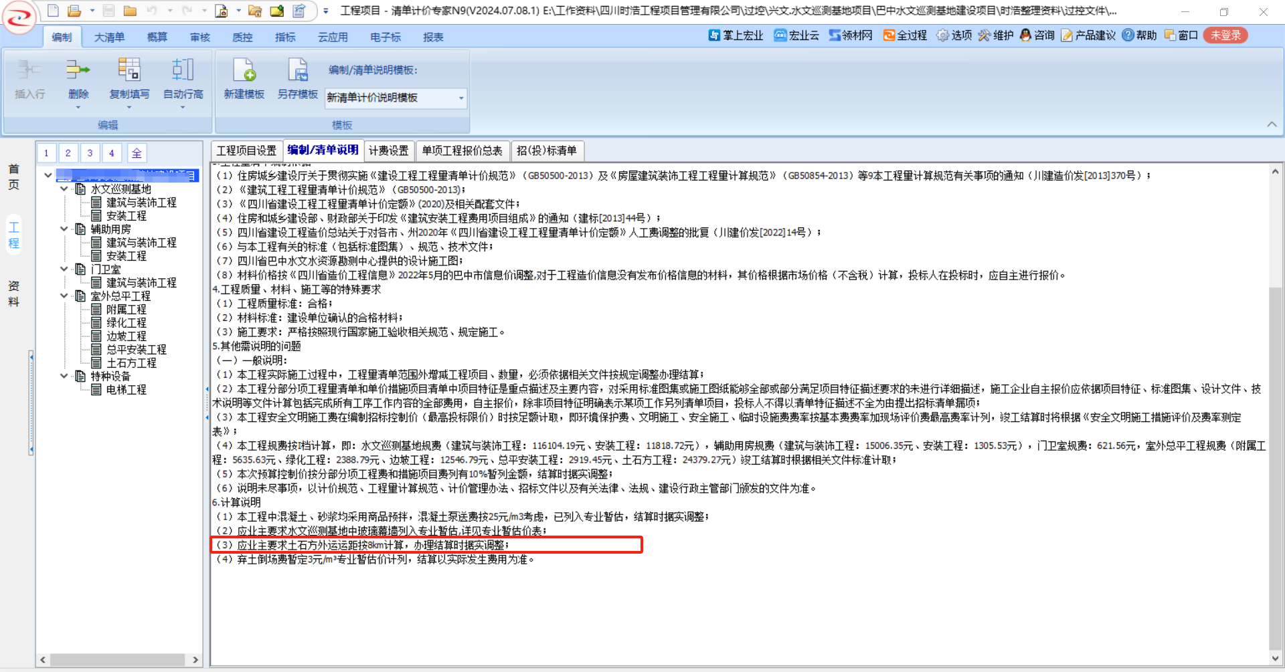Image resolution: width=1285 pixels, height=672 pixels.
Task: Open the 概算 ribbon tab
Action: tap(157, 37)
